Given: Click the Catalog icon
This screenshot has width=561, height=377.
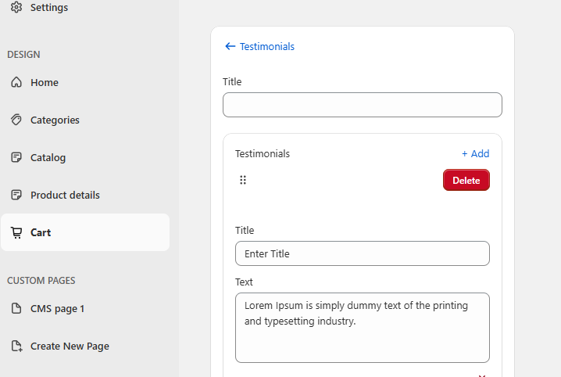Looking at the screenshot, I should click(16, 157).
